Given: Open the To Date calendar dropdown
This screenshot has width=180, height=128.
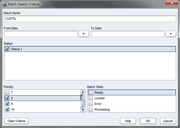Looking at the screenshot, I should pyautogui.click(x=171, y=34).
